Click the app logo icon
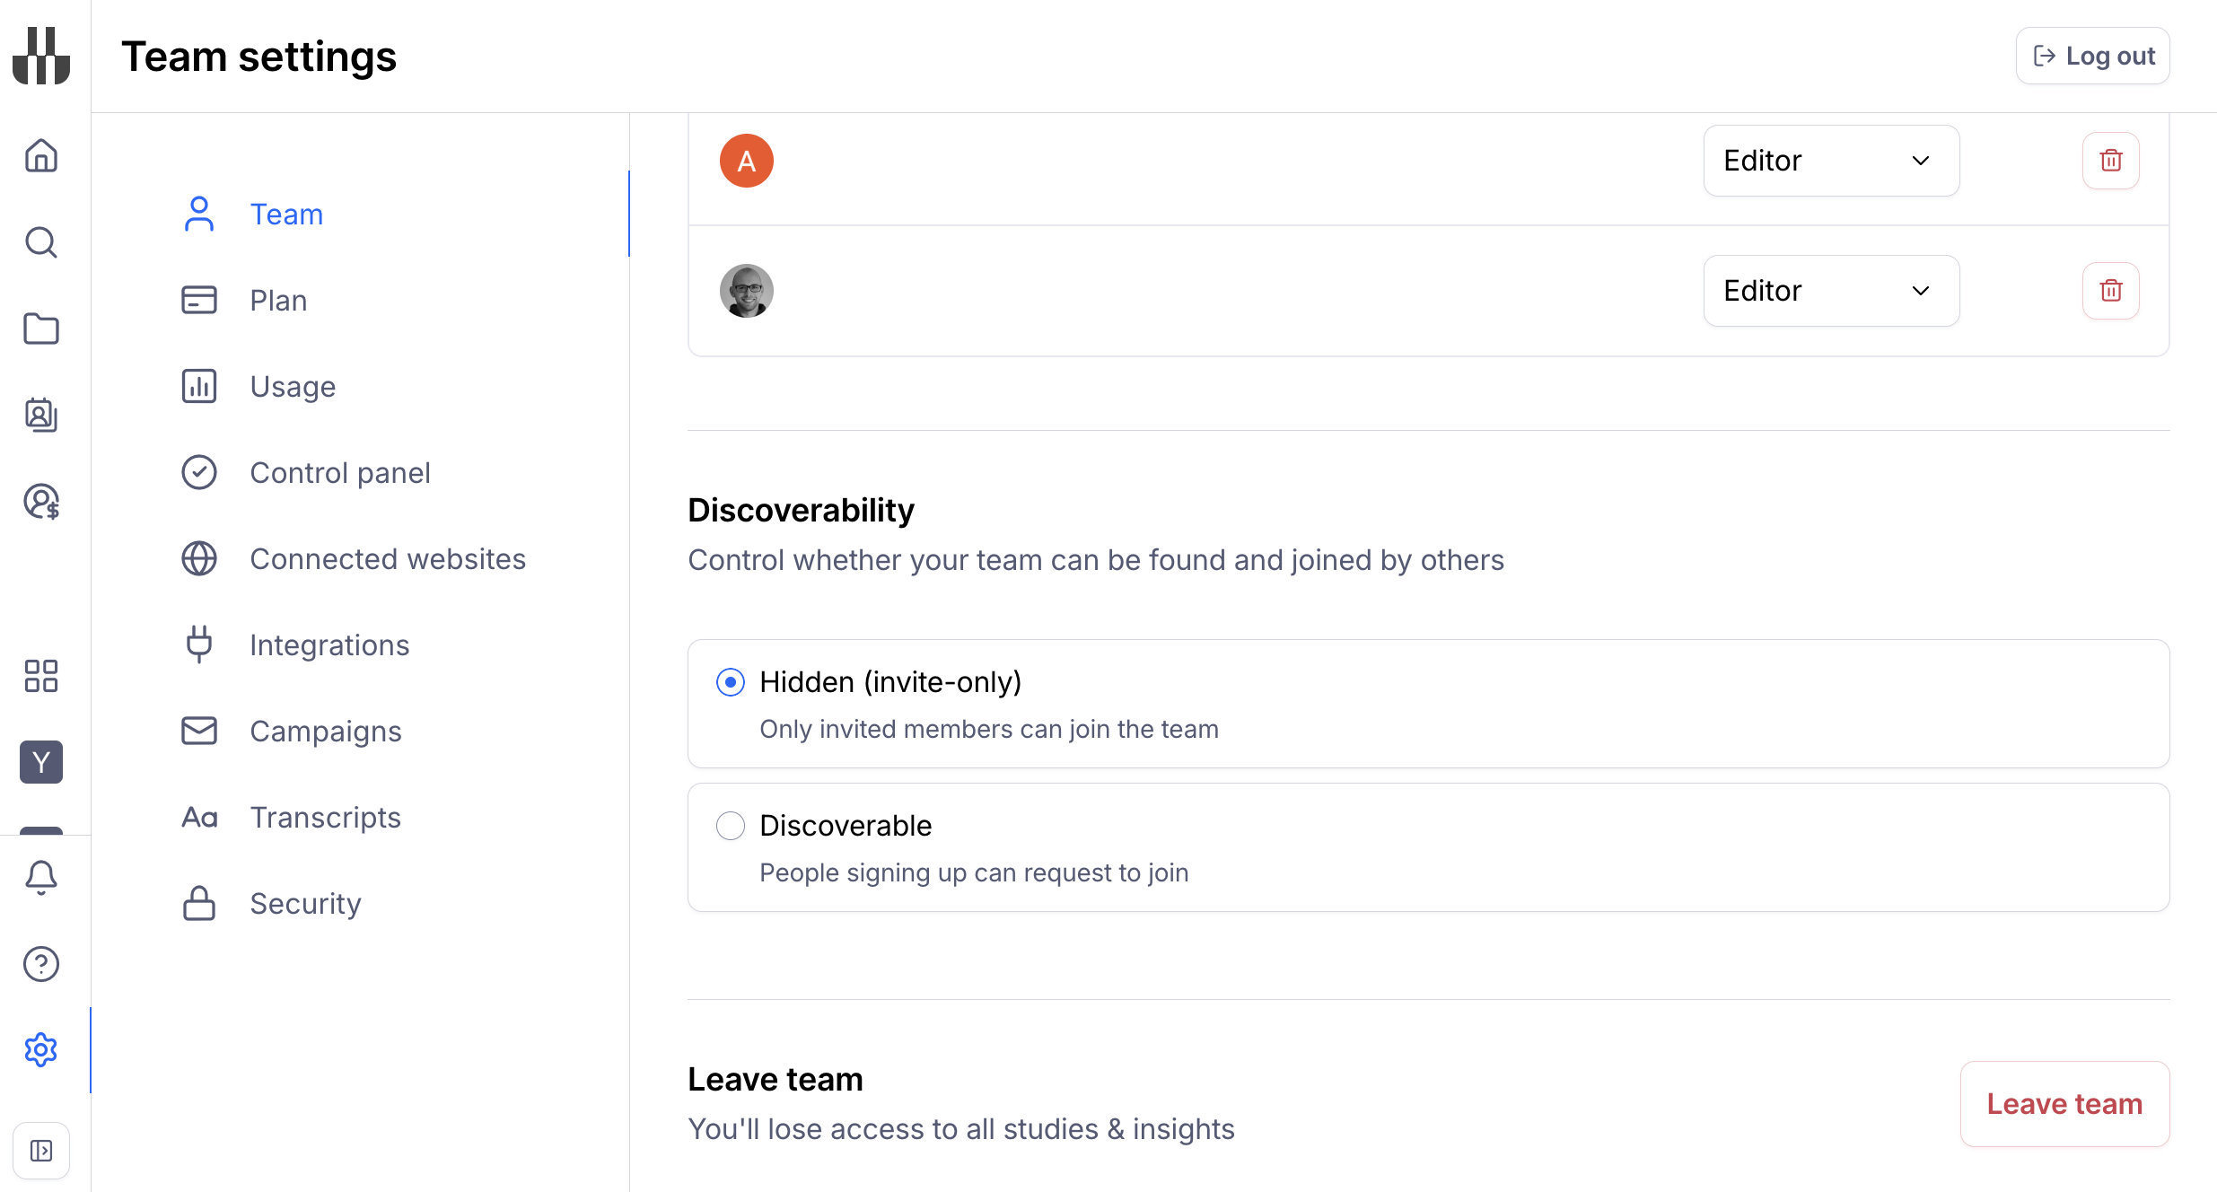This screenshot has width=2217, height=1192. [41, 56]
